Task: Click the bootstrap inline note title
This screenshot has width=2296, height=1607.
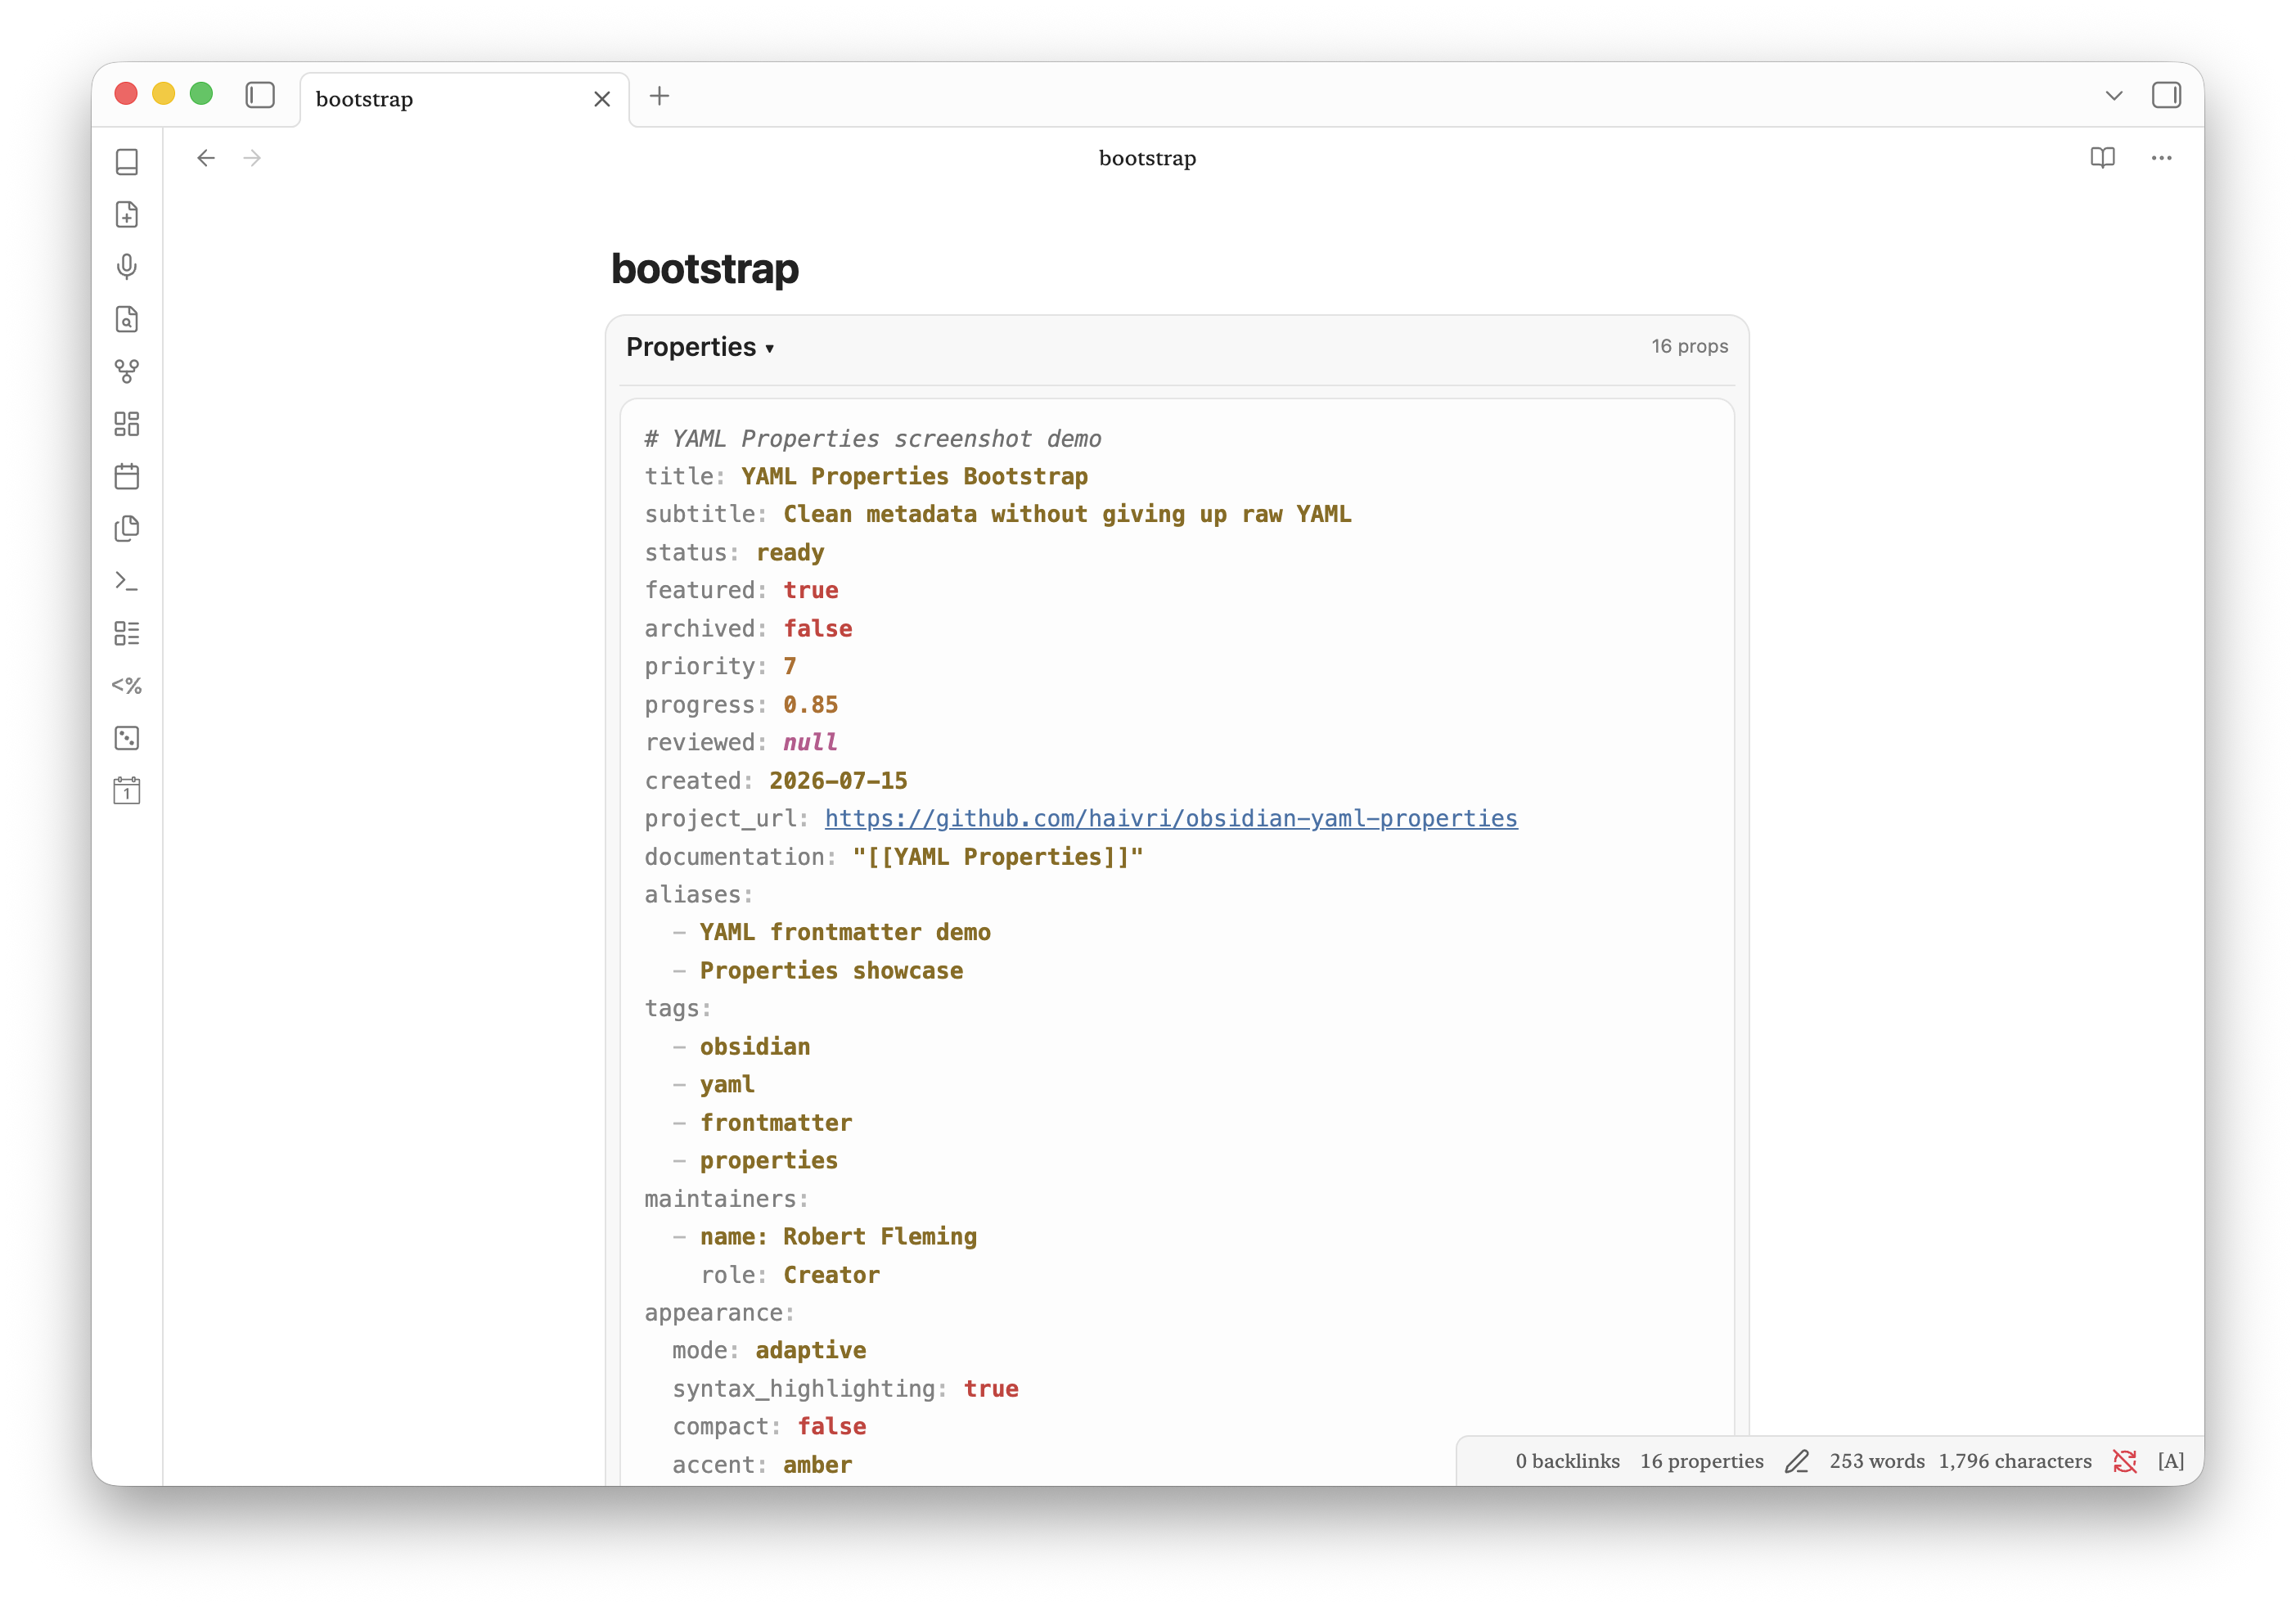Action: click(705, 269)
